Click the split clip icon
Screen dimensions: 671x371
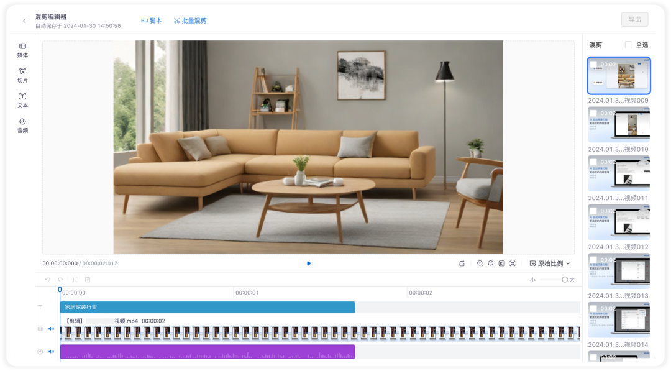tap(75, 280)
